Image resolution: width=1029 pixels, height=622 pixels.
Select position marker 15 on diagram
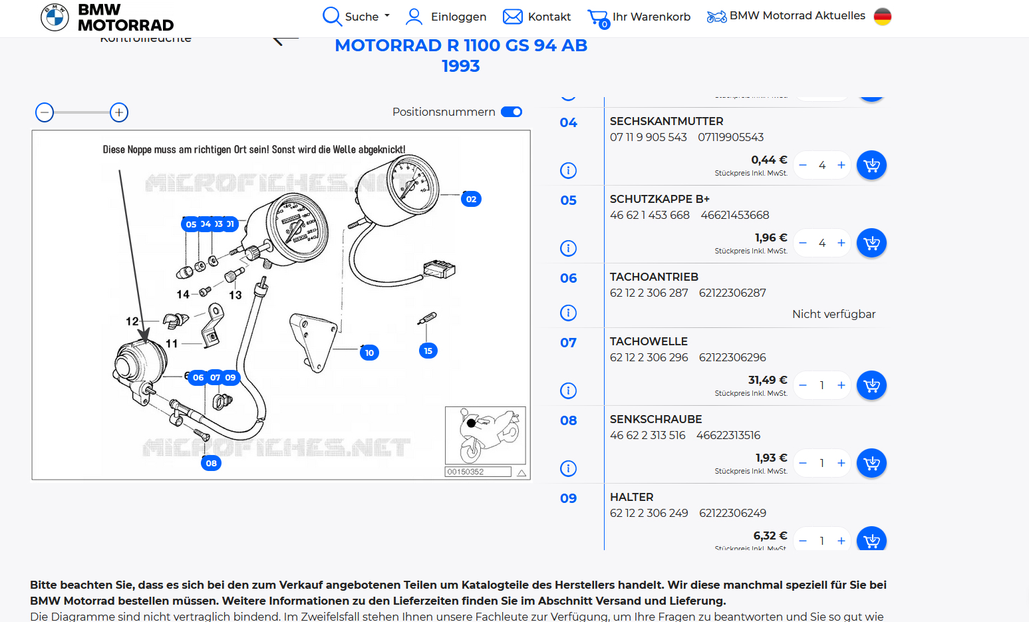tap(428, 351)
